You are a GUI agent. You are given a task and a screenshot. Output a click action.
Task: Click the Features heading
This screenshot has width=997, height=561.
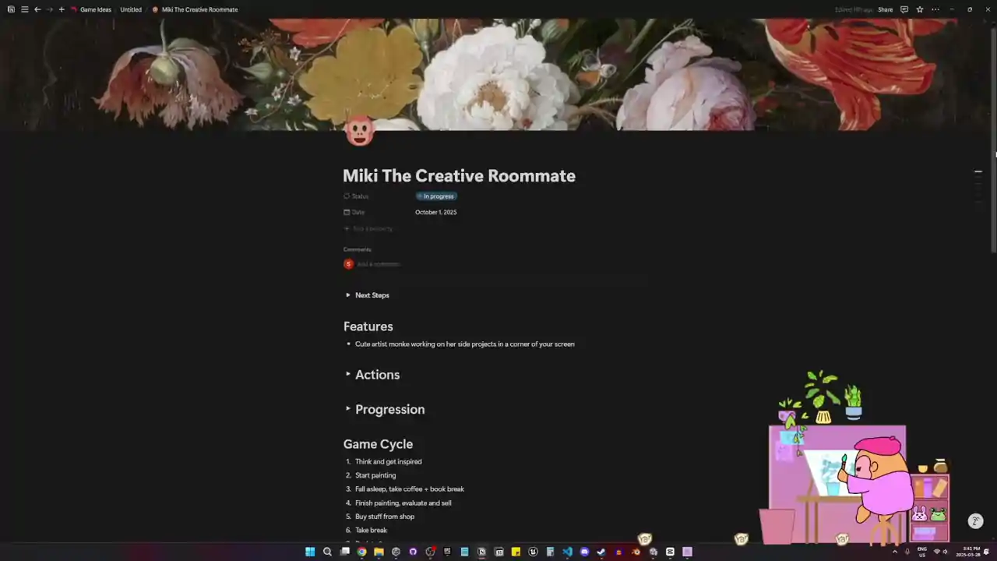tap(368, 326)
